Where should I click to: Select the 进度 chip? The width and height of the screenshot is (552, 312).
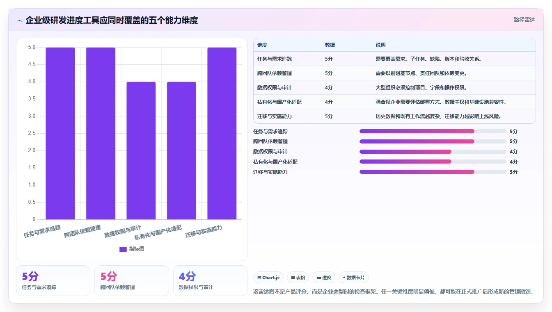[x=324, y=278]
